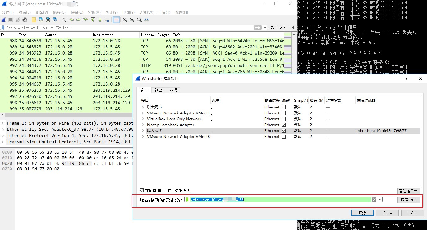Select packet 992 HTTP POST row
The height and width of the screenshot is (230, 427).
[142, 65]
